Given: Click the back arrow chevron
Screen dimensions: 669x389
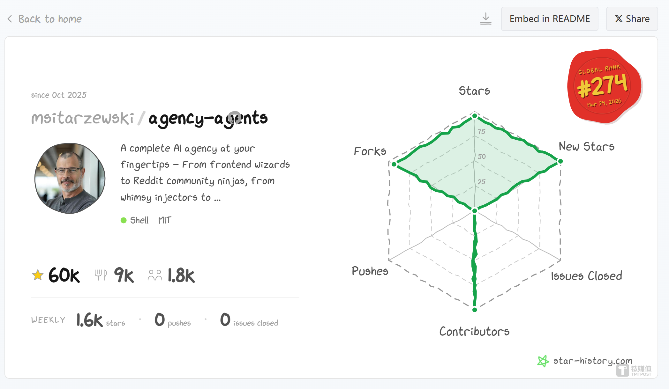Looking at the screenshot, I should (10, 19).
